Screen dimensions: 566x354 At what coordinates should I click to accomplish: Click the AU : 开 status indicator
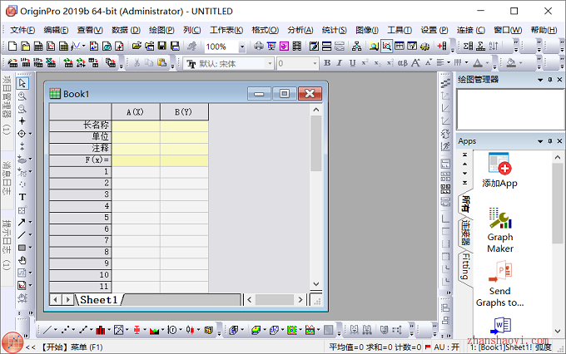click(x=446, y=347)
